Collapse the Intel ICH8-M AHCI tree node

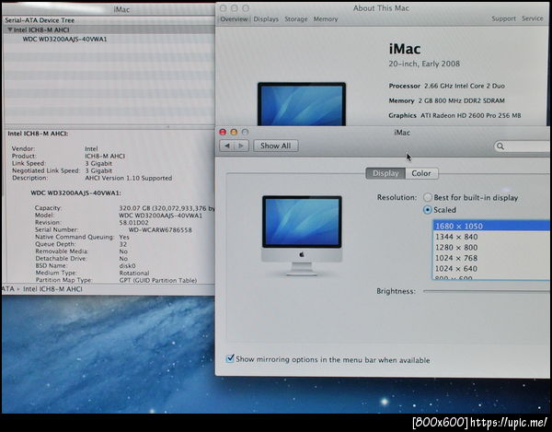10,29
